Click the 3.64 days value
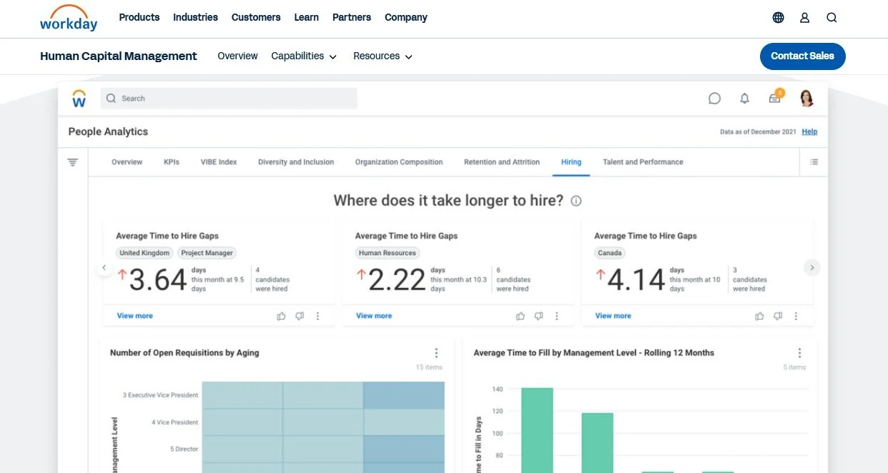The height and width of the screenshot is (473, 888). 157,279
